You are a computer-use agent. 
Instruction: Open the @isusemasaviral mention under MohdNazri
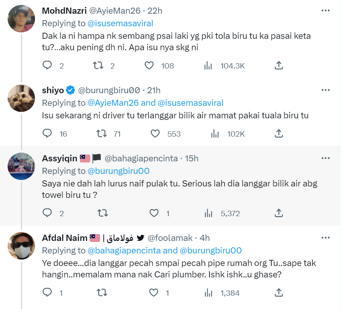coord(120,23)
